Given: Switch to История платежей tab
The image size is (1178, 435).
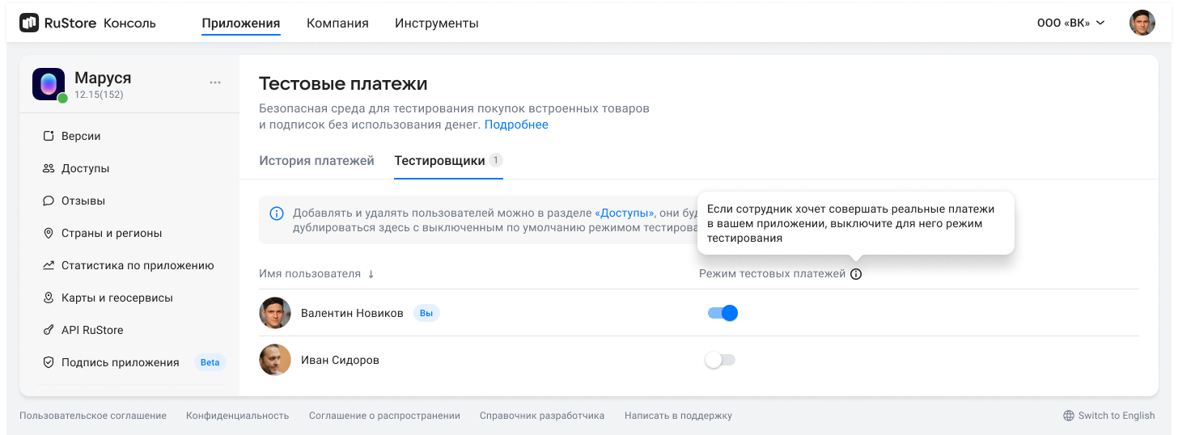Looking at the screenshot, I should [x=316, y=161].
